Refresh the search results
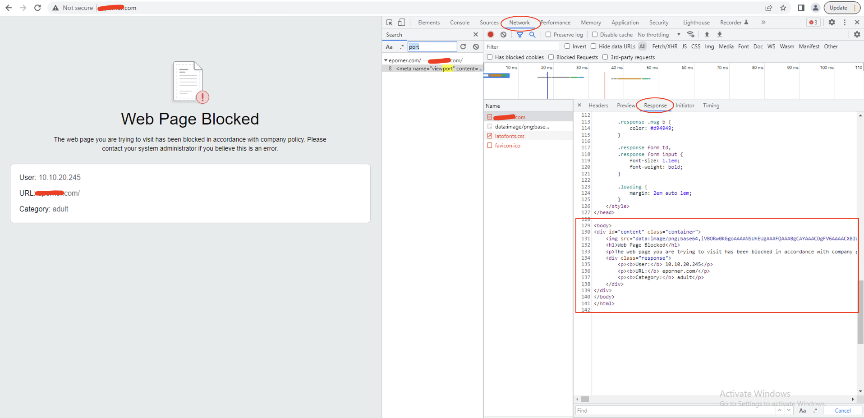 tap(463, 46)
